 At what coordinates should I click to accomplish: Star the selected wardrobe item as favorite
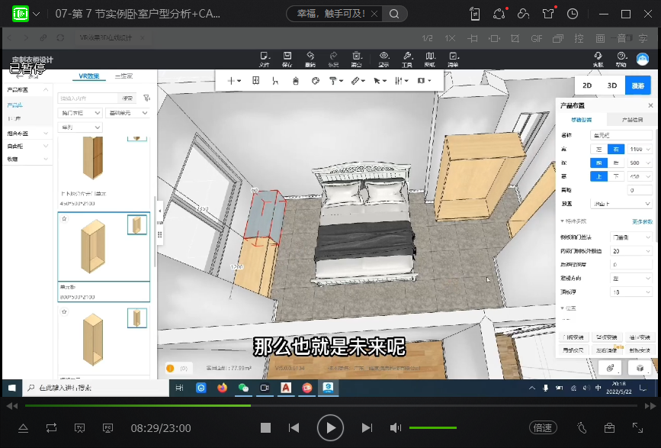tap(64, 218)
